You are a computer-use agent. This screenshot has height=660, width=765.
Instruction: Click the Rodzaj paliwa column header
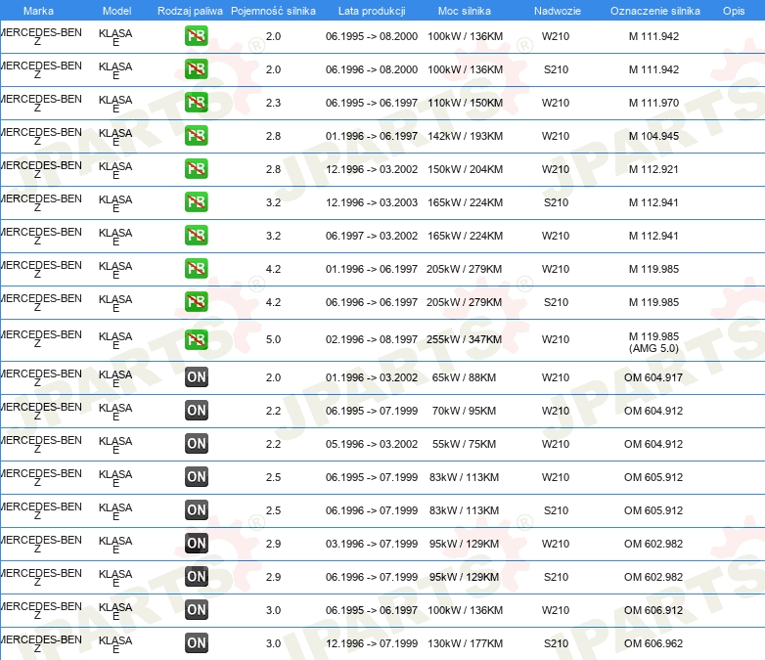190,11
